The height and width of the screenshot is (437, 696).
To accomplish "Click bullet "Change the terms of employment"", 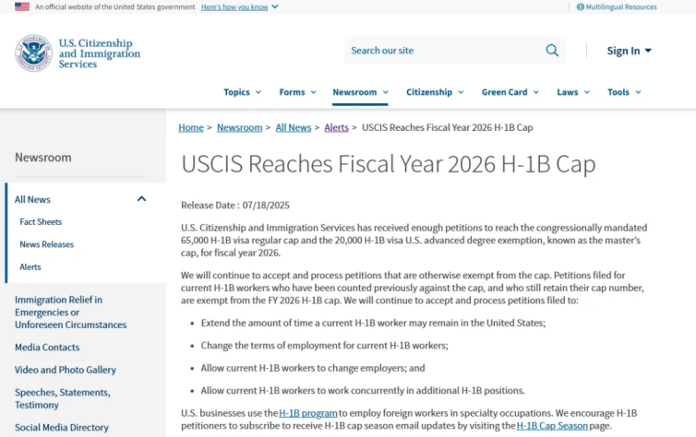I will pyautogui.click(x=325, y=345).
